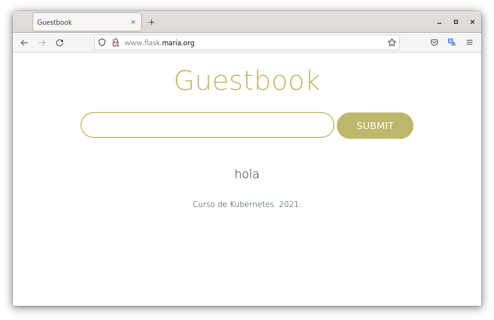The width and height of the screenshot is (494, 320).
Task: Open the tracking protection shield icon
Action: (x=102, y=43)
